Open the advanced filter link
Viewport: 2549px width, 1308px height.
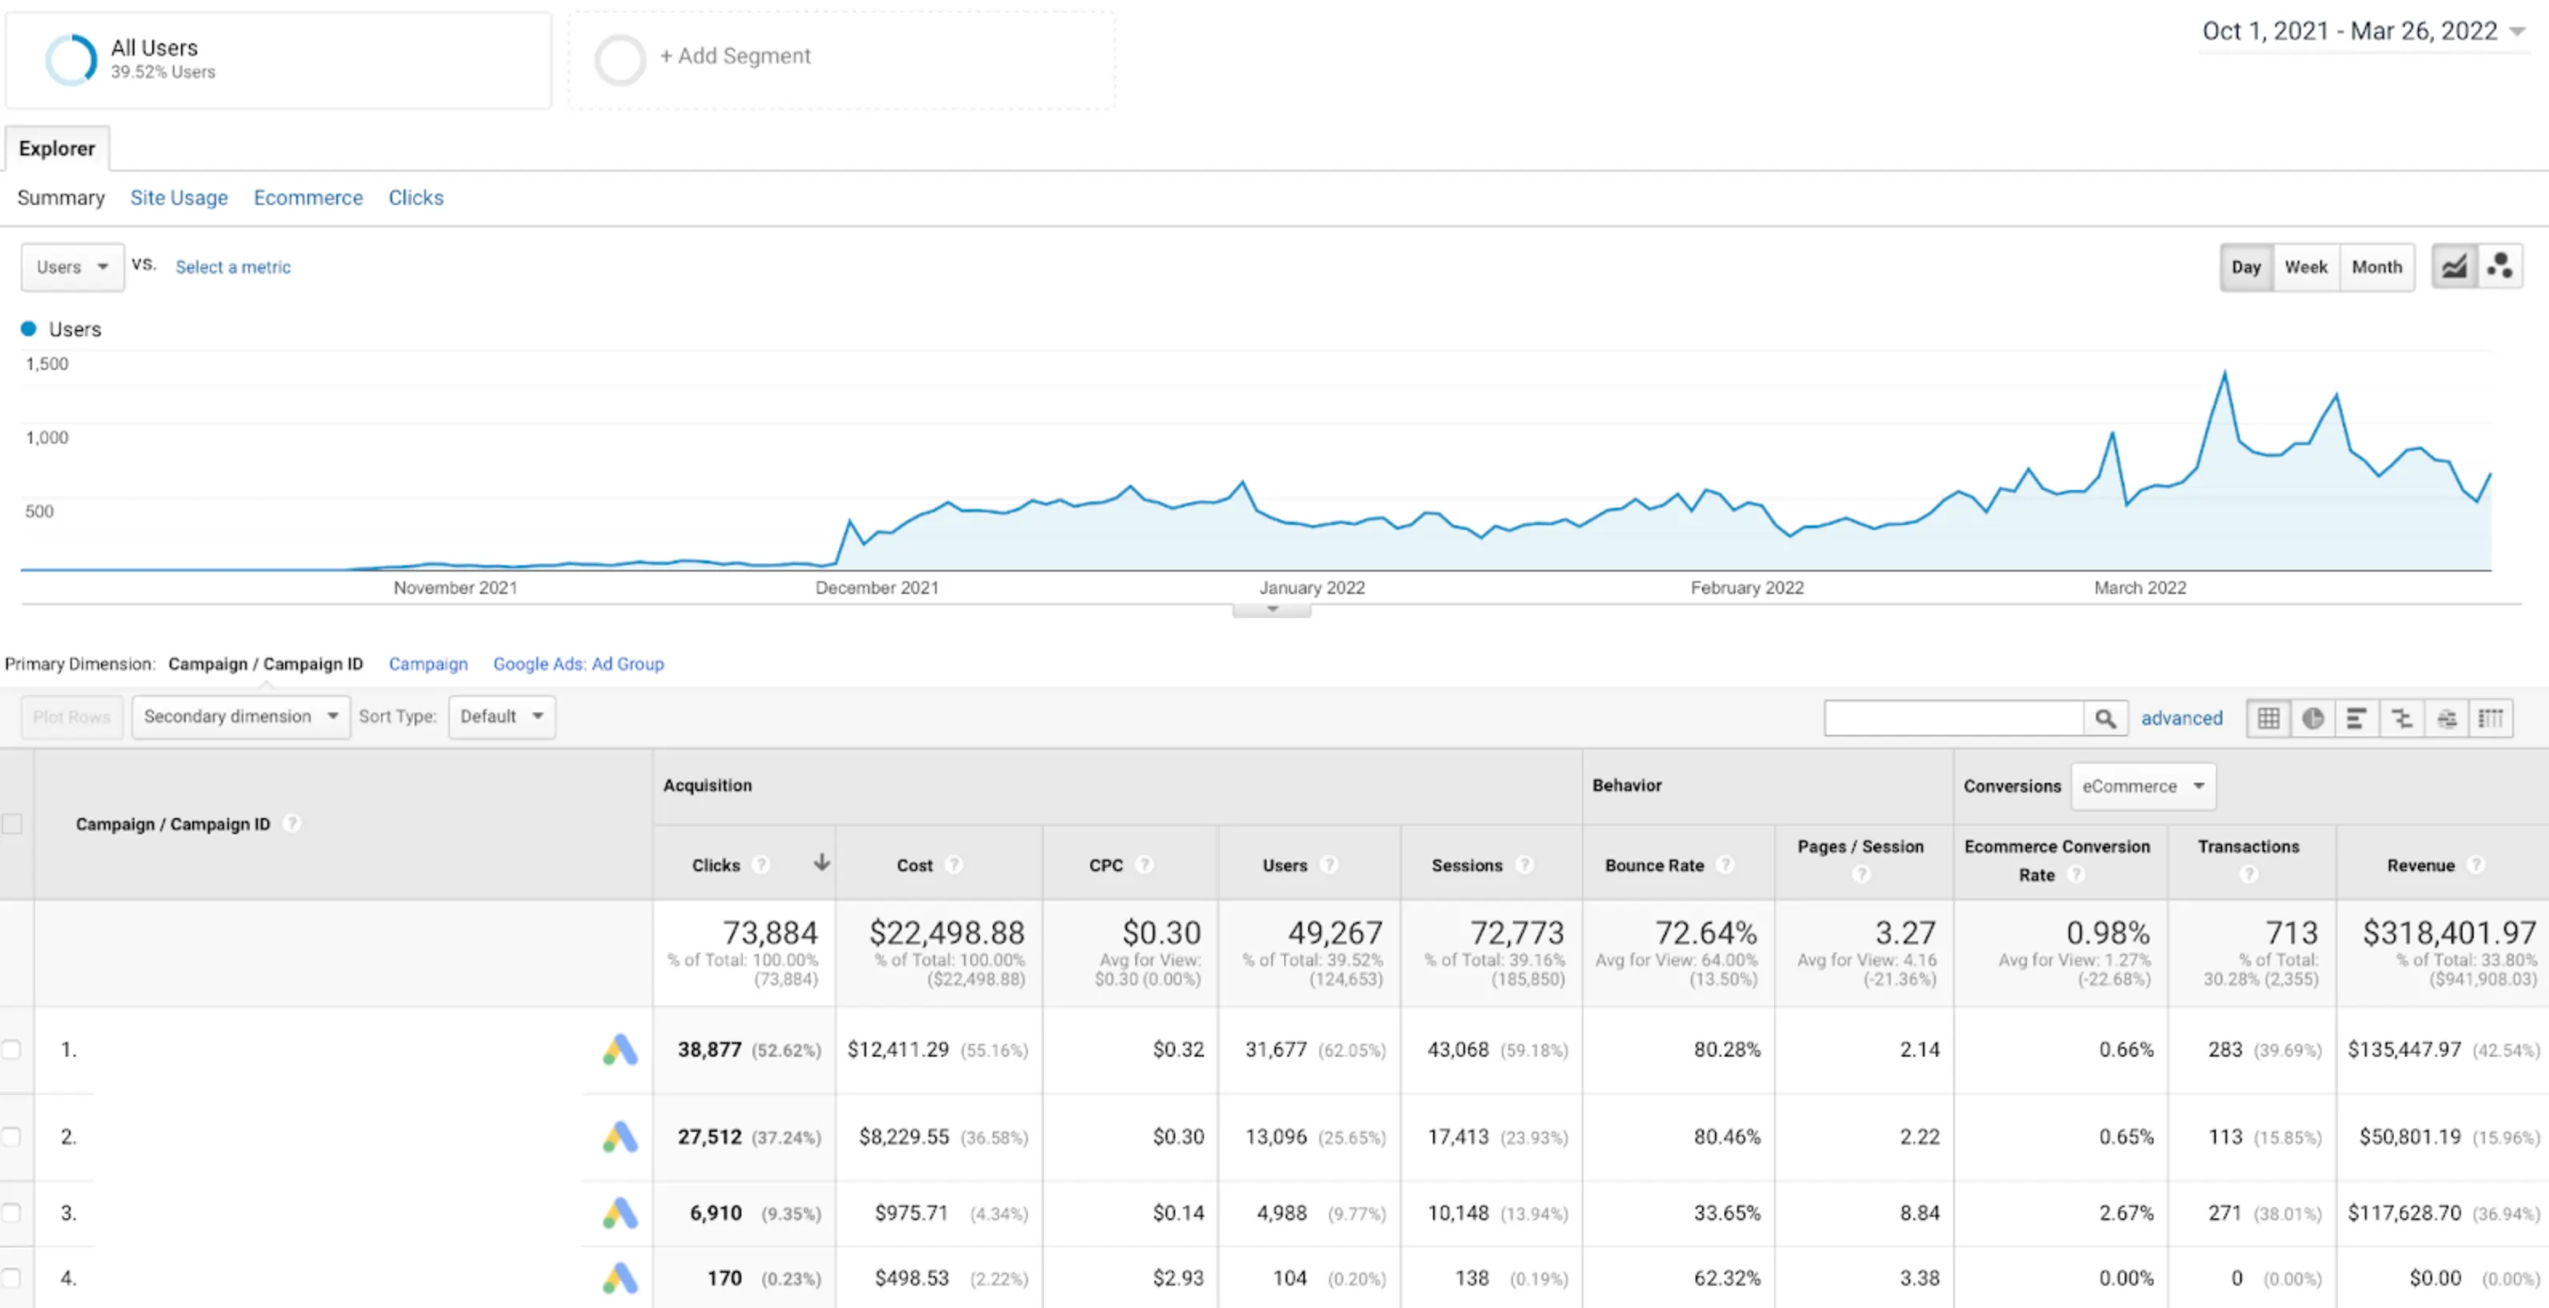tap(2182, 718)
